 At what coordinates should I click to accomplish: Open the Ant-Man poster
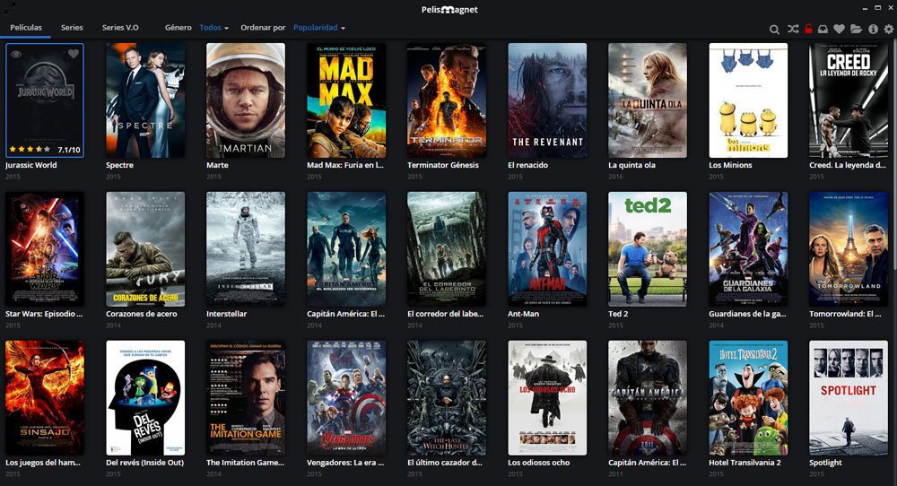click(547, 249)
